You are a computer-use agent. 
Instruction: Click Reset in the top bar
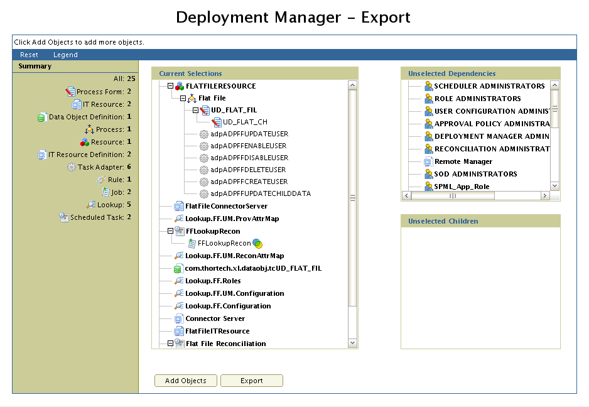[29, 55]
